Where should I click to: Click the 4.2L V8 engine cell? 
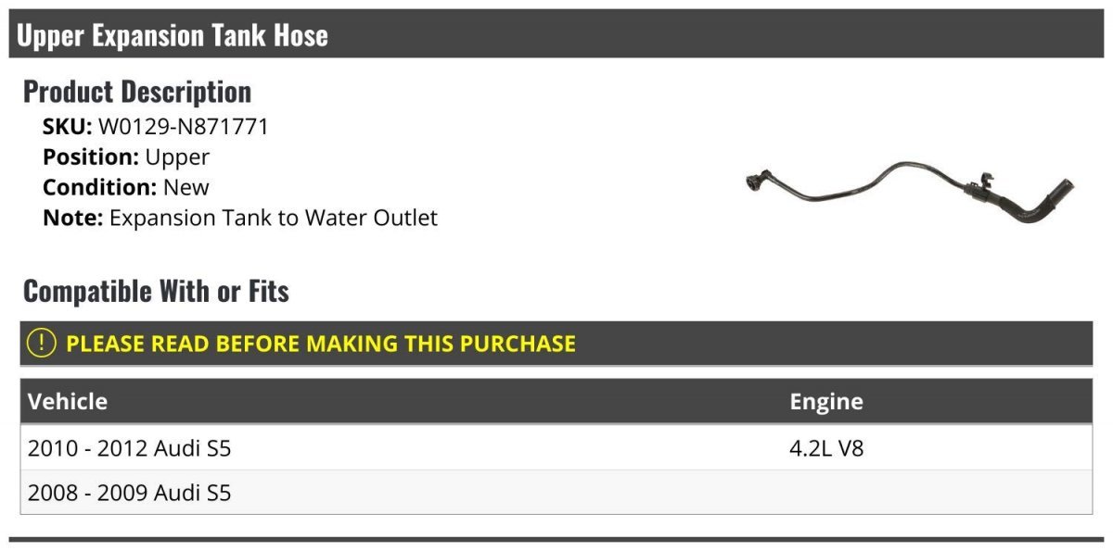826,449
